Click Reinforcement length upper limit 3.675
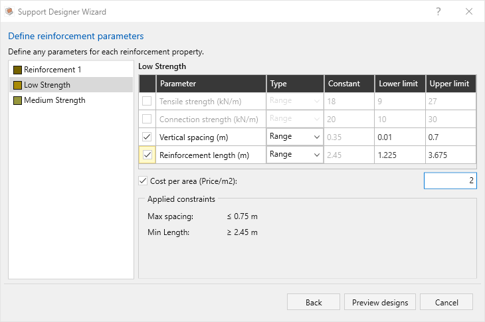The width and height of the screenshot is (485, 322). pos(450,155)
